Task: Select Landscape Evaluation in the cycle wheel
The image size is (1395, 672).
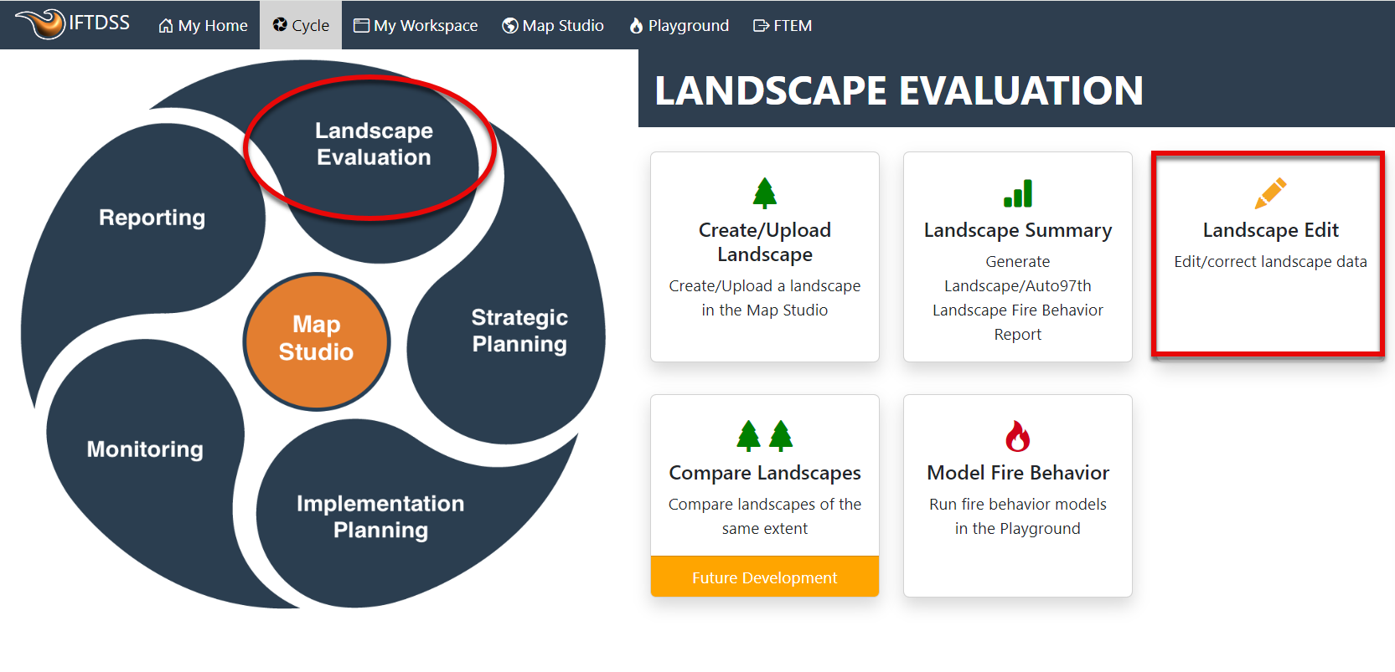Action: pos(374,144)
